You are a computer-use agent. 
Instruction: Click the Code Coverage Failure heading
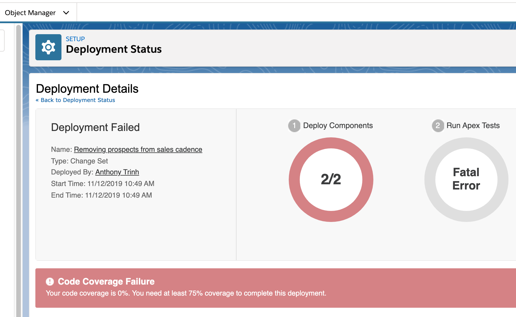point(106,282)
